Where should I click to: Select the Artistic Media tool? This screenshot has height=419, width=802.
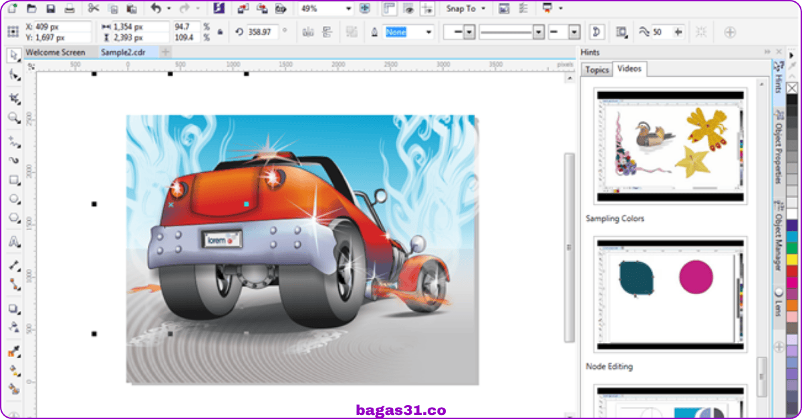point(13,161)
